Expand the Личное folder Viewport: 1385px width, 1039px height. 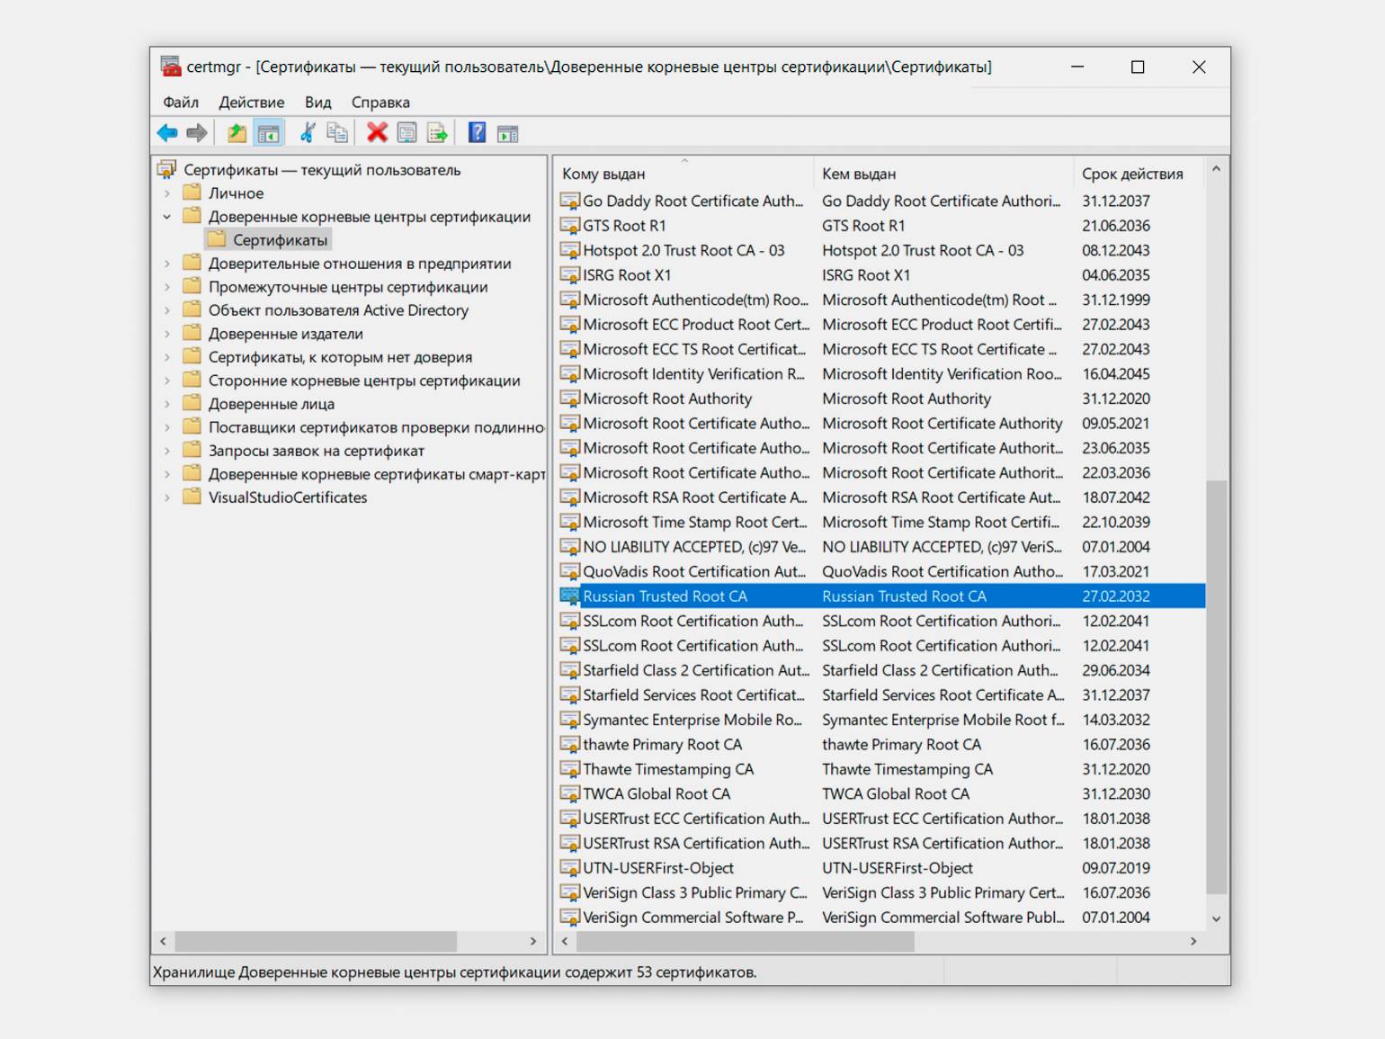pyautogui.click(x=167, y=193)
